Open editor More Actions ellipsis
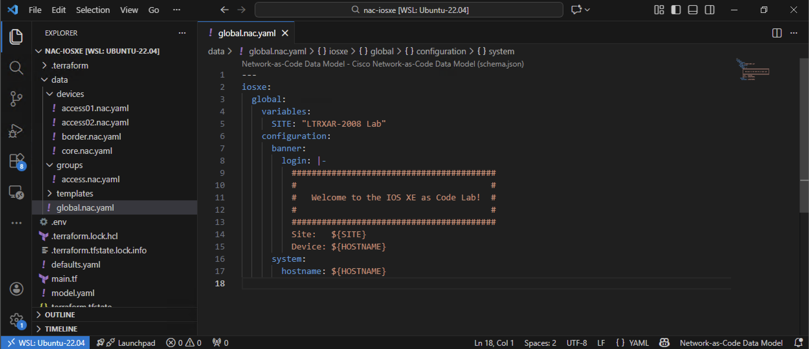The width and height of the screenshot is (809, 349). coord(794,33)
